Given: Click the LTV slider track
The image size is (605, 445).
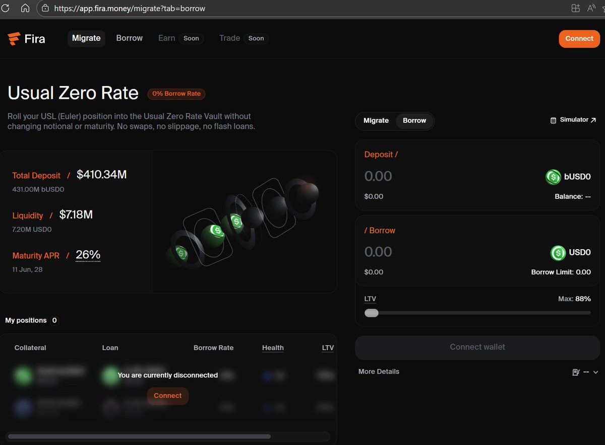Looking at the screenshot, I should [477, 313].
